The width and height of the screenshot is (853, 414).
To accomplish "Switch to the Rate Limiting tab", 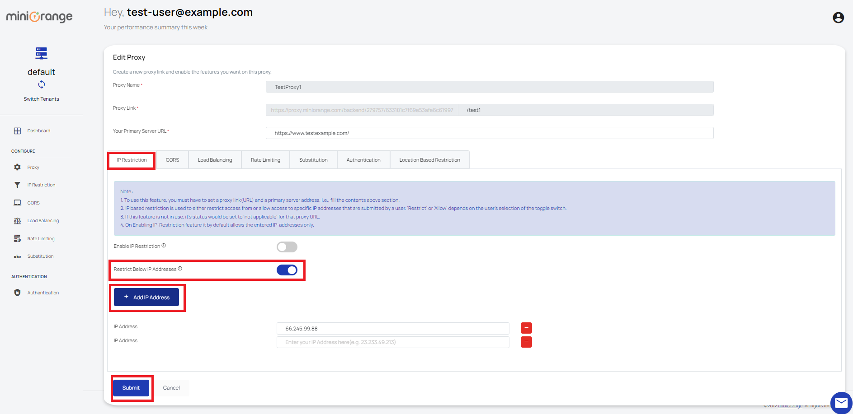I will point(265,160).
